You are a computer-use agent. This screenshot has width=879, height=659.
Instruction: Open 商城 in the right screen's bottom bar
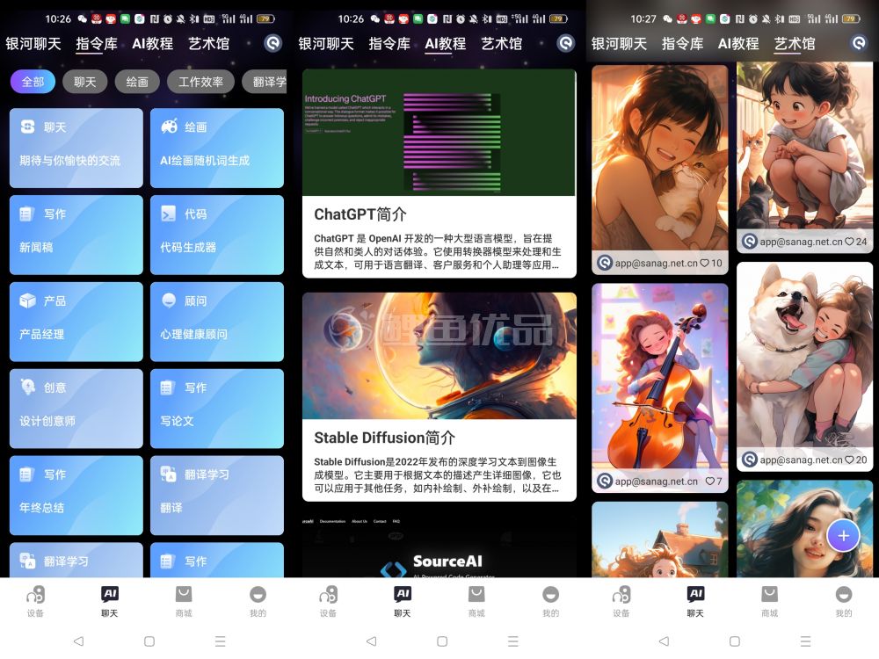770,601
